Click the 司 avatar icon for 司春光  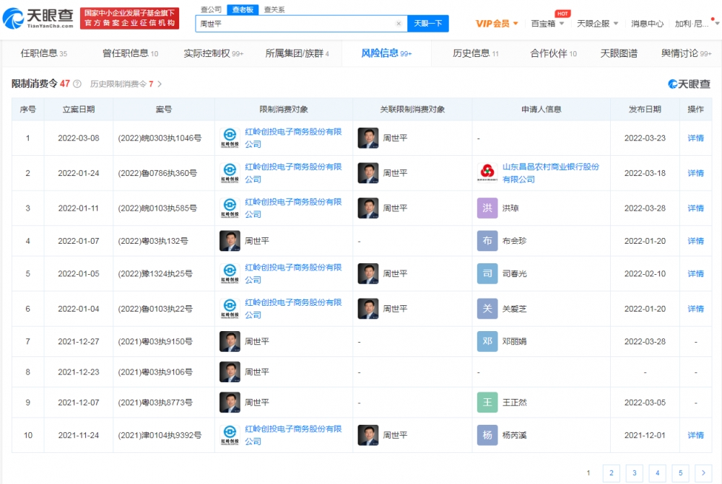487,274
